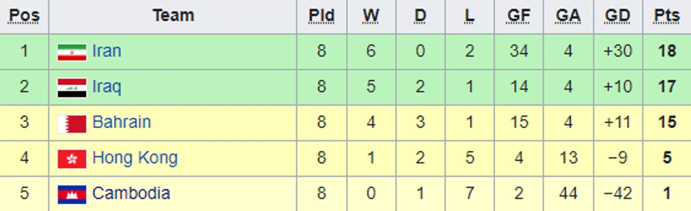
Task: Click the Pts column header
Action: (667, 16)
